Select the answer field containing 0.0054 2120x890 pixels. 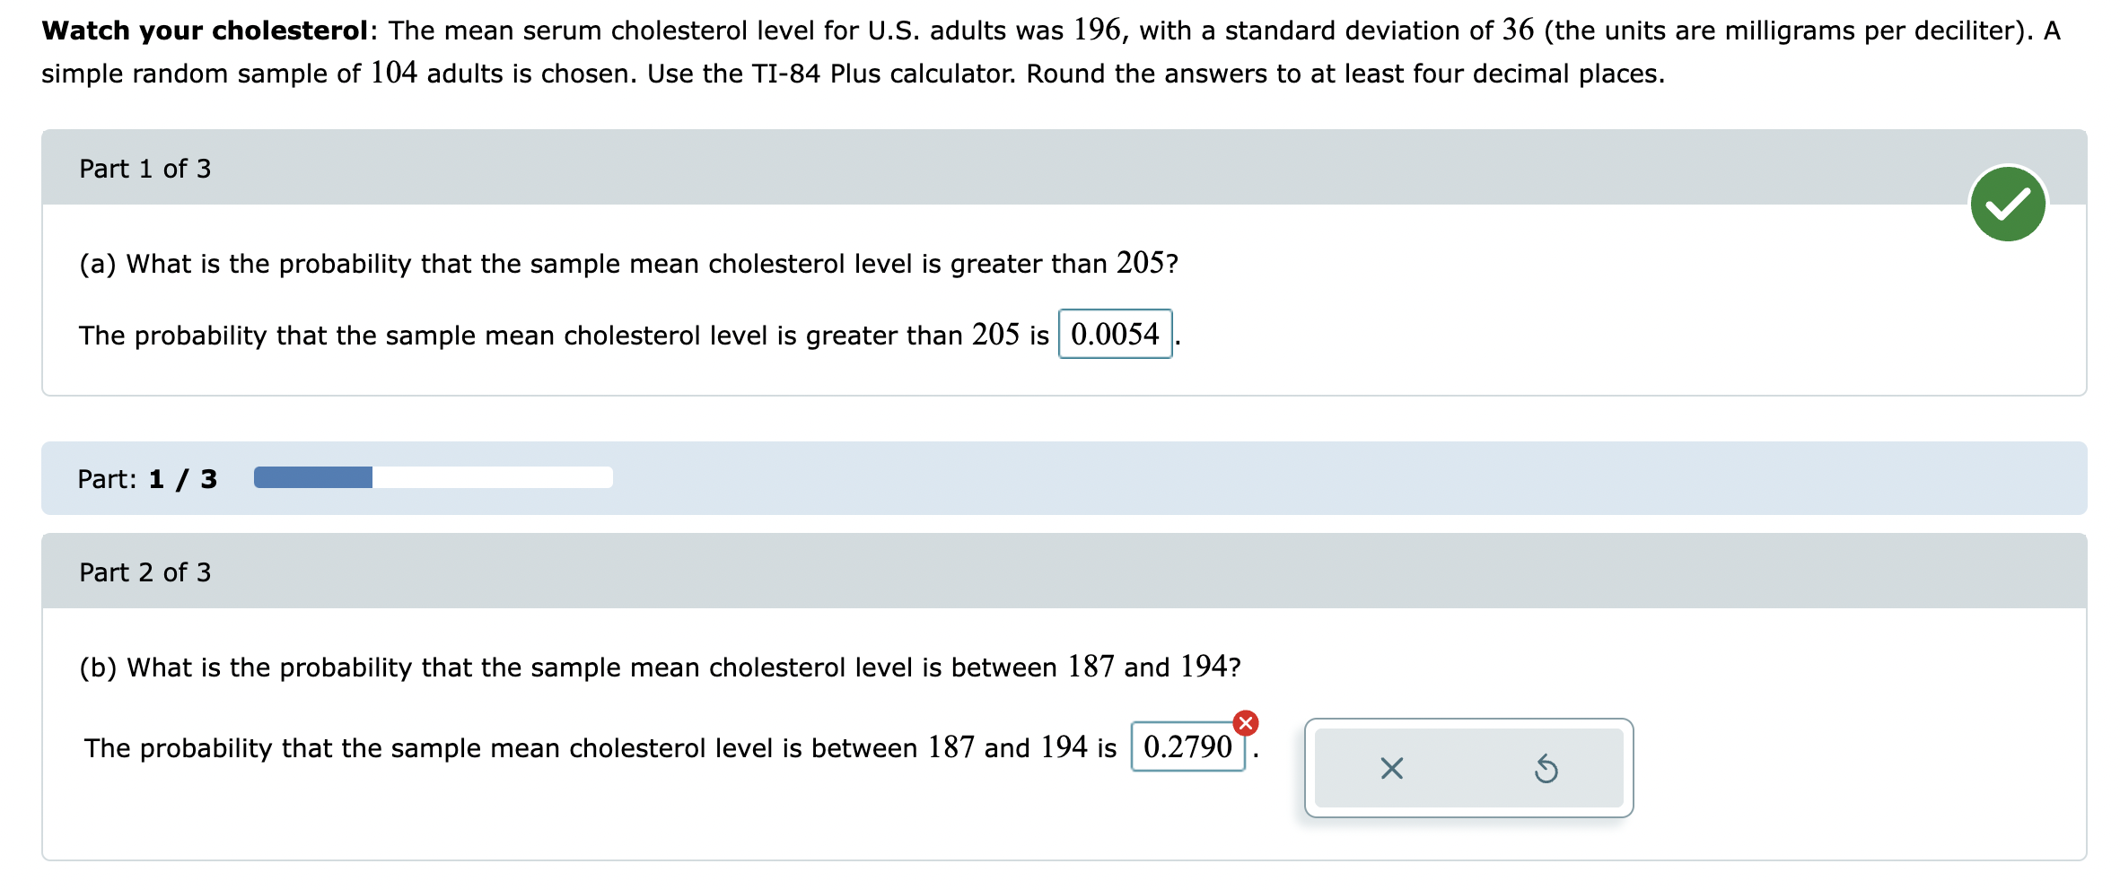[1115, 336]
